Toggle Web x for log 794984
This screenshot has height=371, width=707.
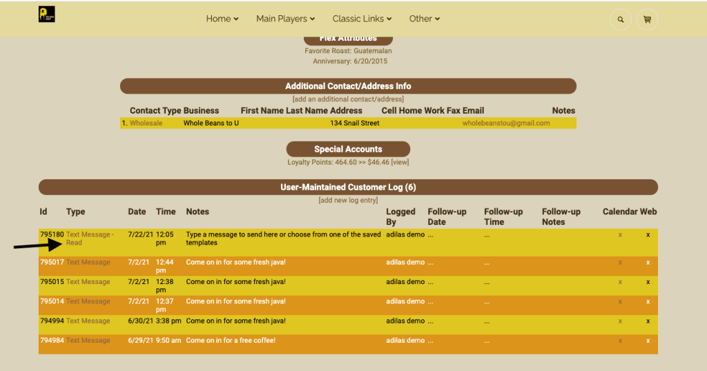tap(648, 341)
